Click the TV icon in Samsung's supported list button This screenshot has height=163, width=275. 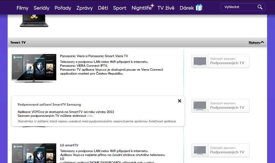tap(200, 106)
